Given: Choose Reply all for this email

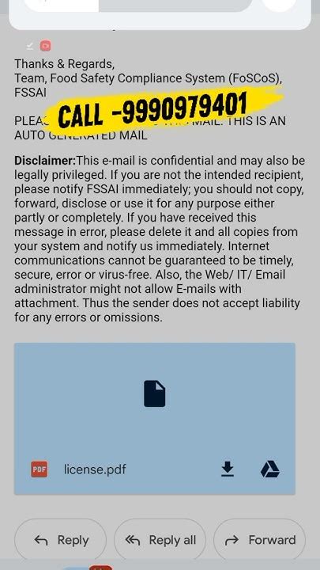Looking at the screenshot, I should (160, 540).
